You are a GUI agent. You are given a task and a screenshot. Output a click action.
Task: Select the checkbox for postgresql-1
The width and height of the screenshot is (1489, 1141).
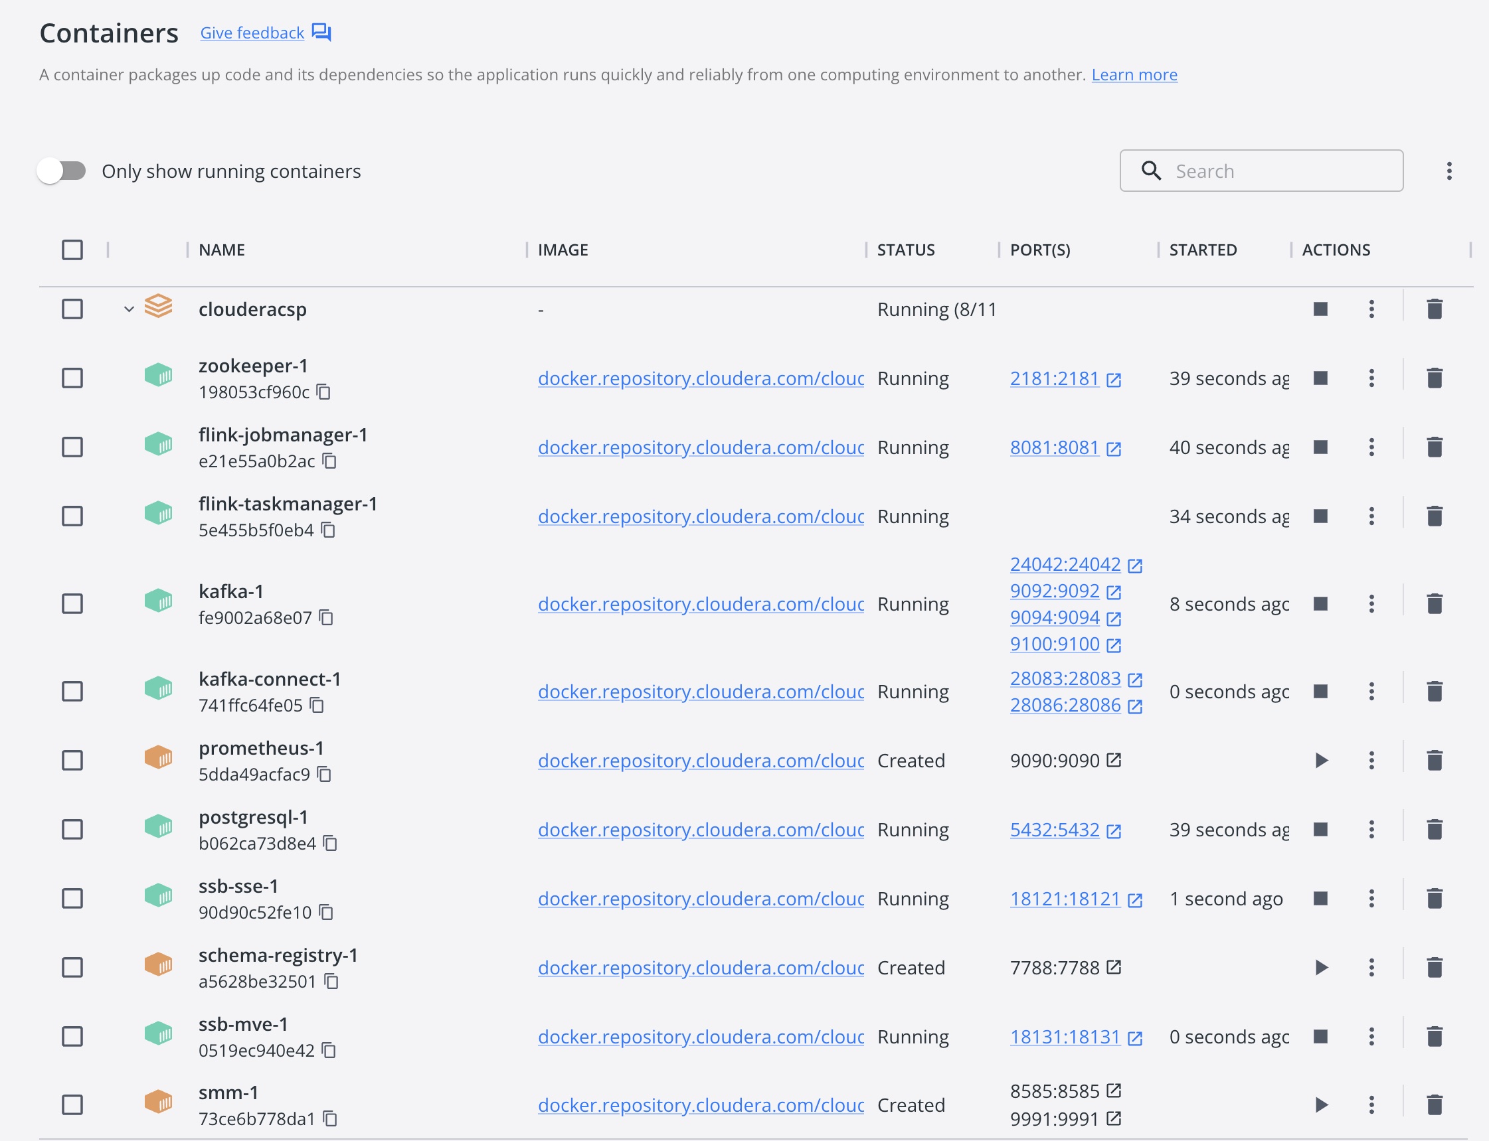[x=72, y=828]
